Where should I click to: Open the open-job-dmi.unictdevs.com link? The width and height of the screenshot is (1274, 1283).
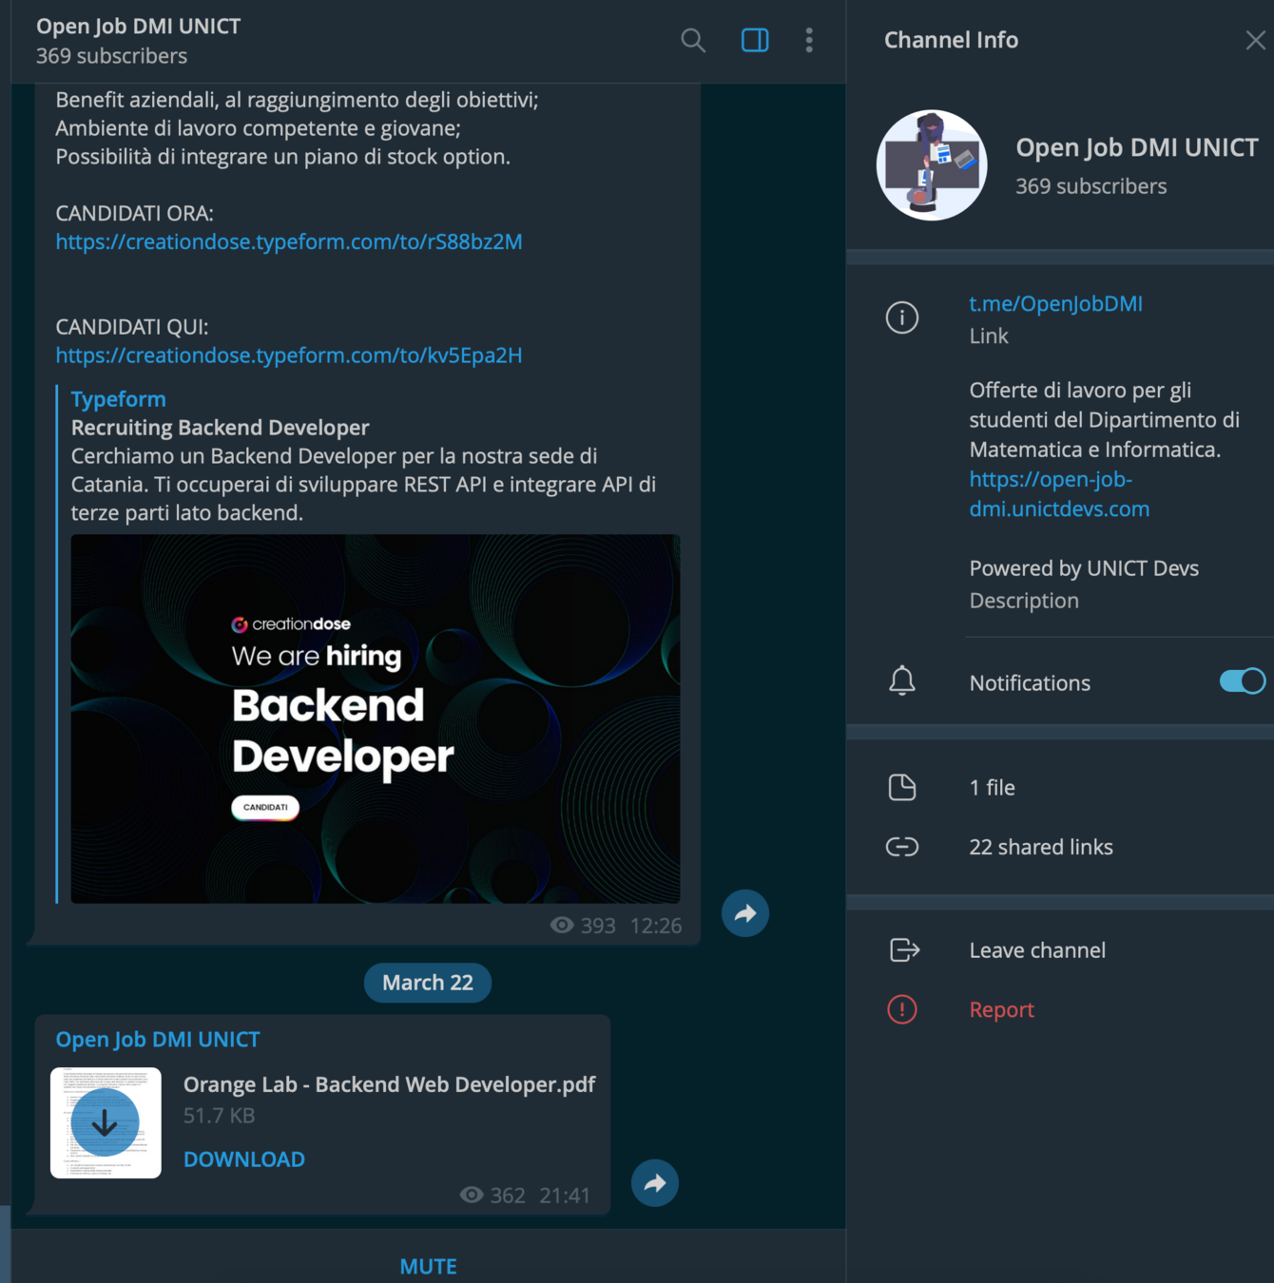pyautogui.click(x=1059, y=494)
